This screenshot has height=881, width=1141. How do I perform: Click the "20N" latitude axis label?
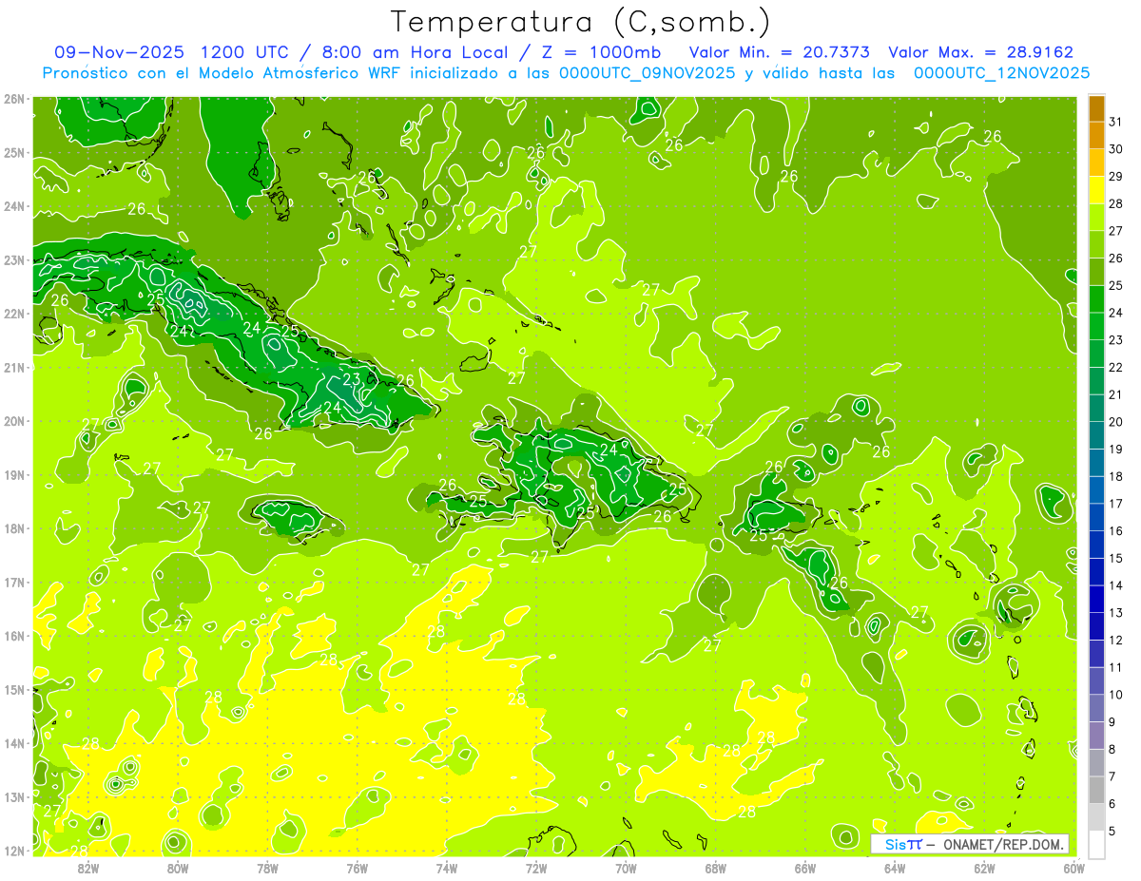tap(15, 421)
